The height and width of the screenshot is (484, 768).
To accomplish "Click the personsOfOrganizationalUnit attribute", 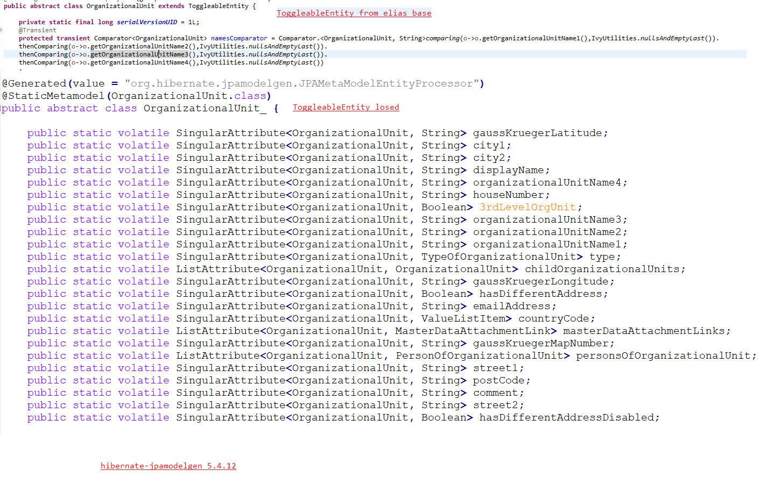I will point(663,355).
